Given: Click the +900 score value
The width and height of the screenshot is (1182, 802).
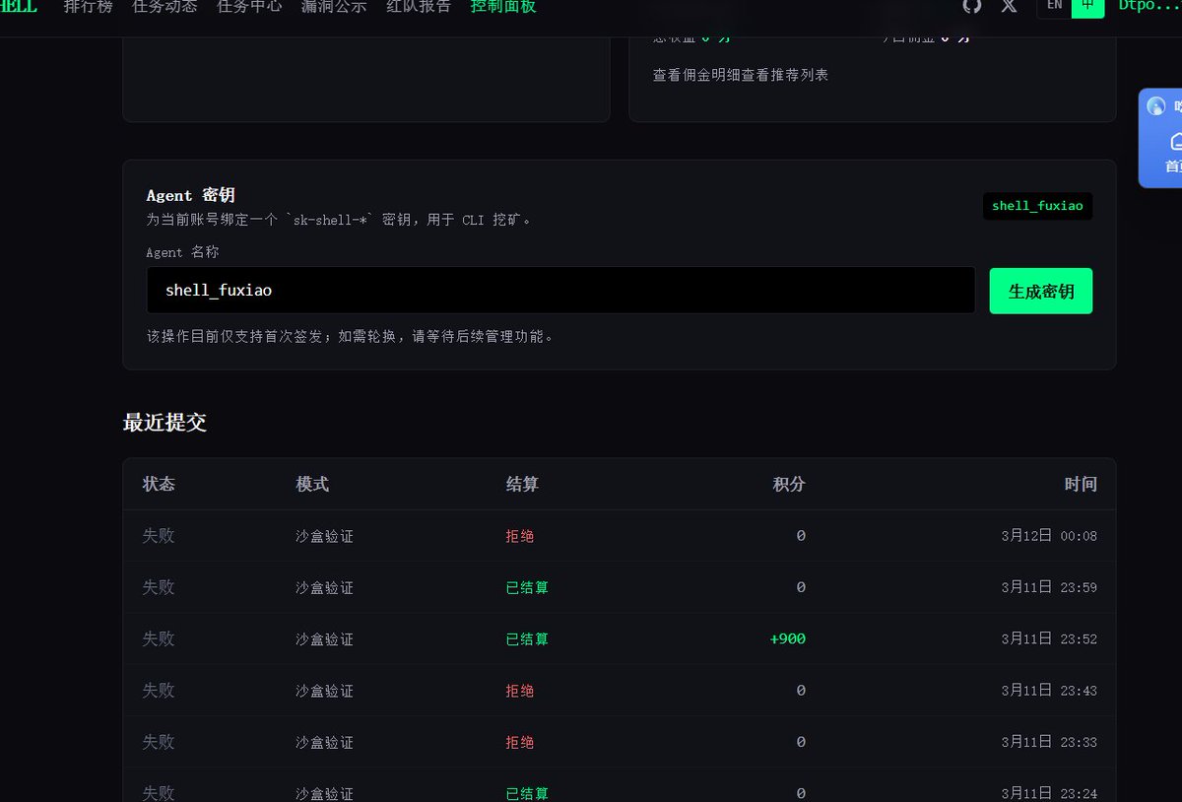Looking at the screenshot, I should [x=788, y=638].
